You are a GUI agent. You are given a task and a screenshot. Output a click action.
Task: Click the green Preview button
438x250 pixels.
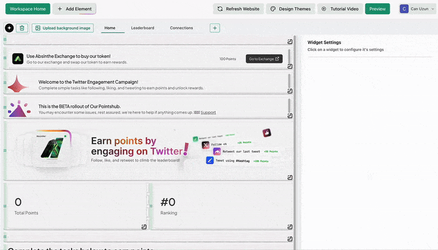tap(377, 9)
